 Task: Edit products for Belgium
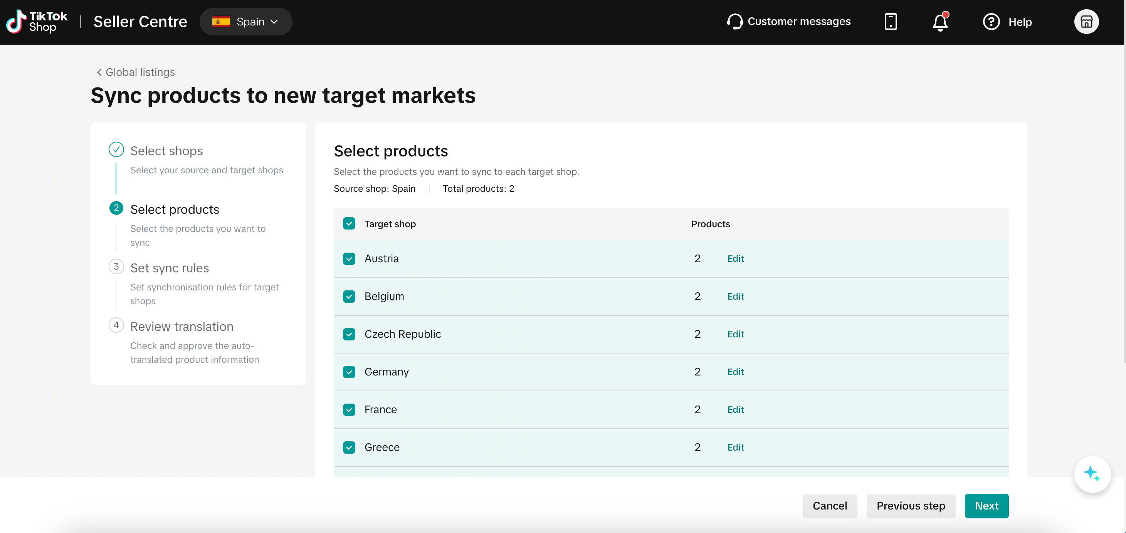coord(735,296)
